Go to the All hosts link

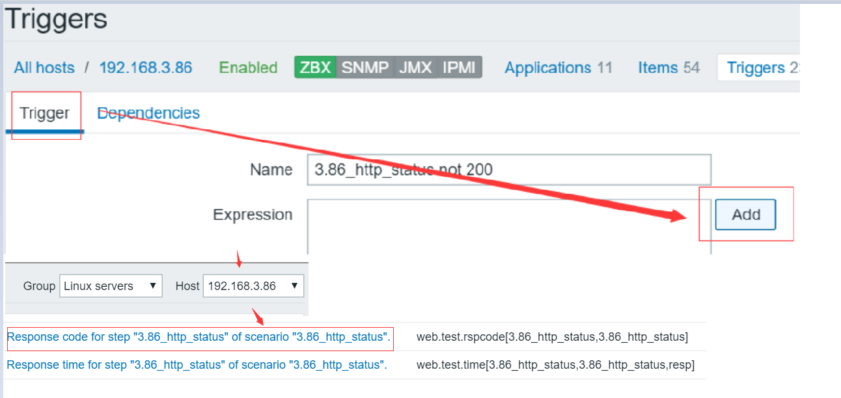pyautogui.click(x=44, y=68)
